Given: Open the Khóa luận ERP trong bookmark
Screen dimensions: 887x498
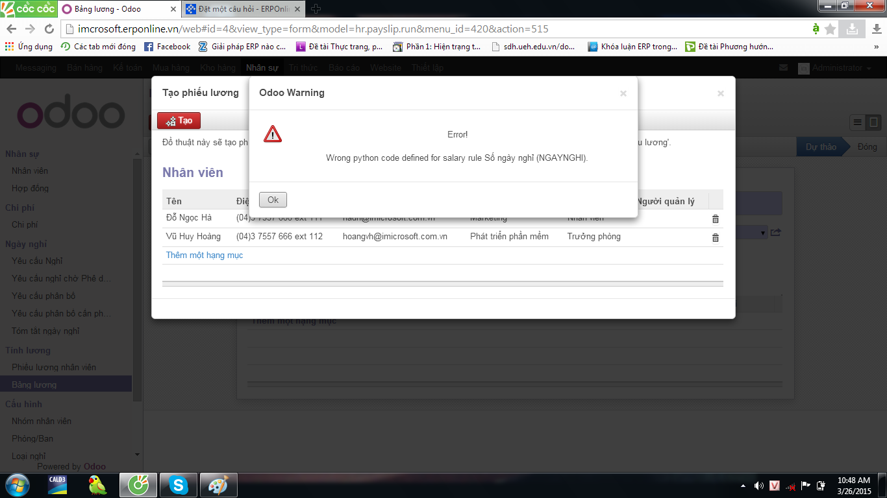Looking at the screenshot, I should [x=632, y=47].
